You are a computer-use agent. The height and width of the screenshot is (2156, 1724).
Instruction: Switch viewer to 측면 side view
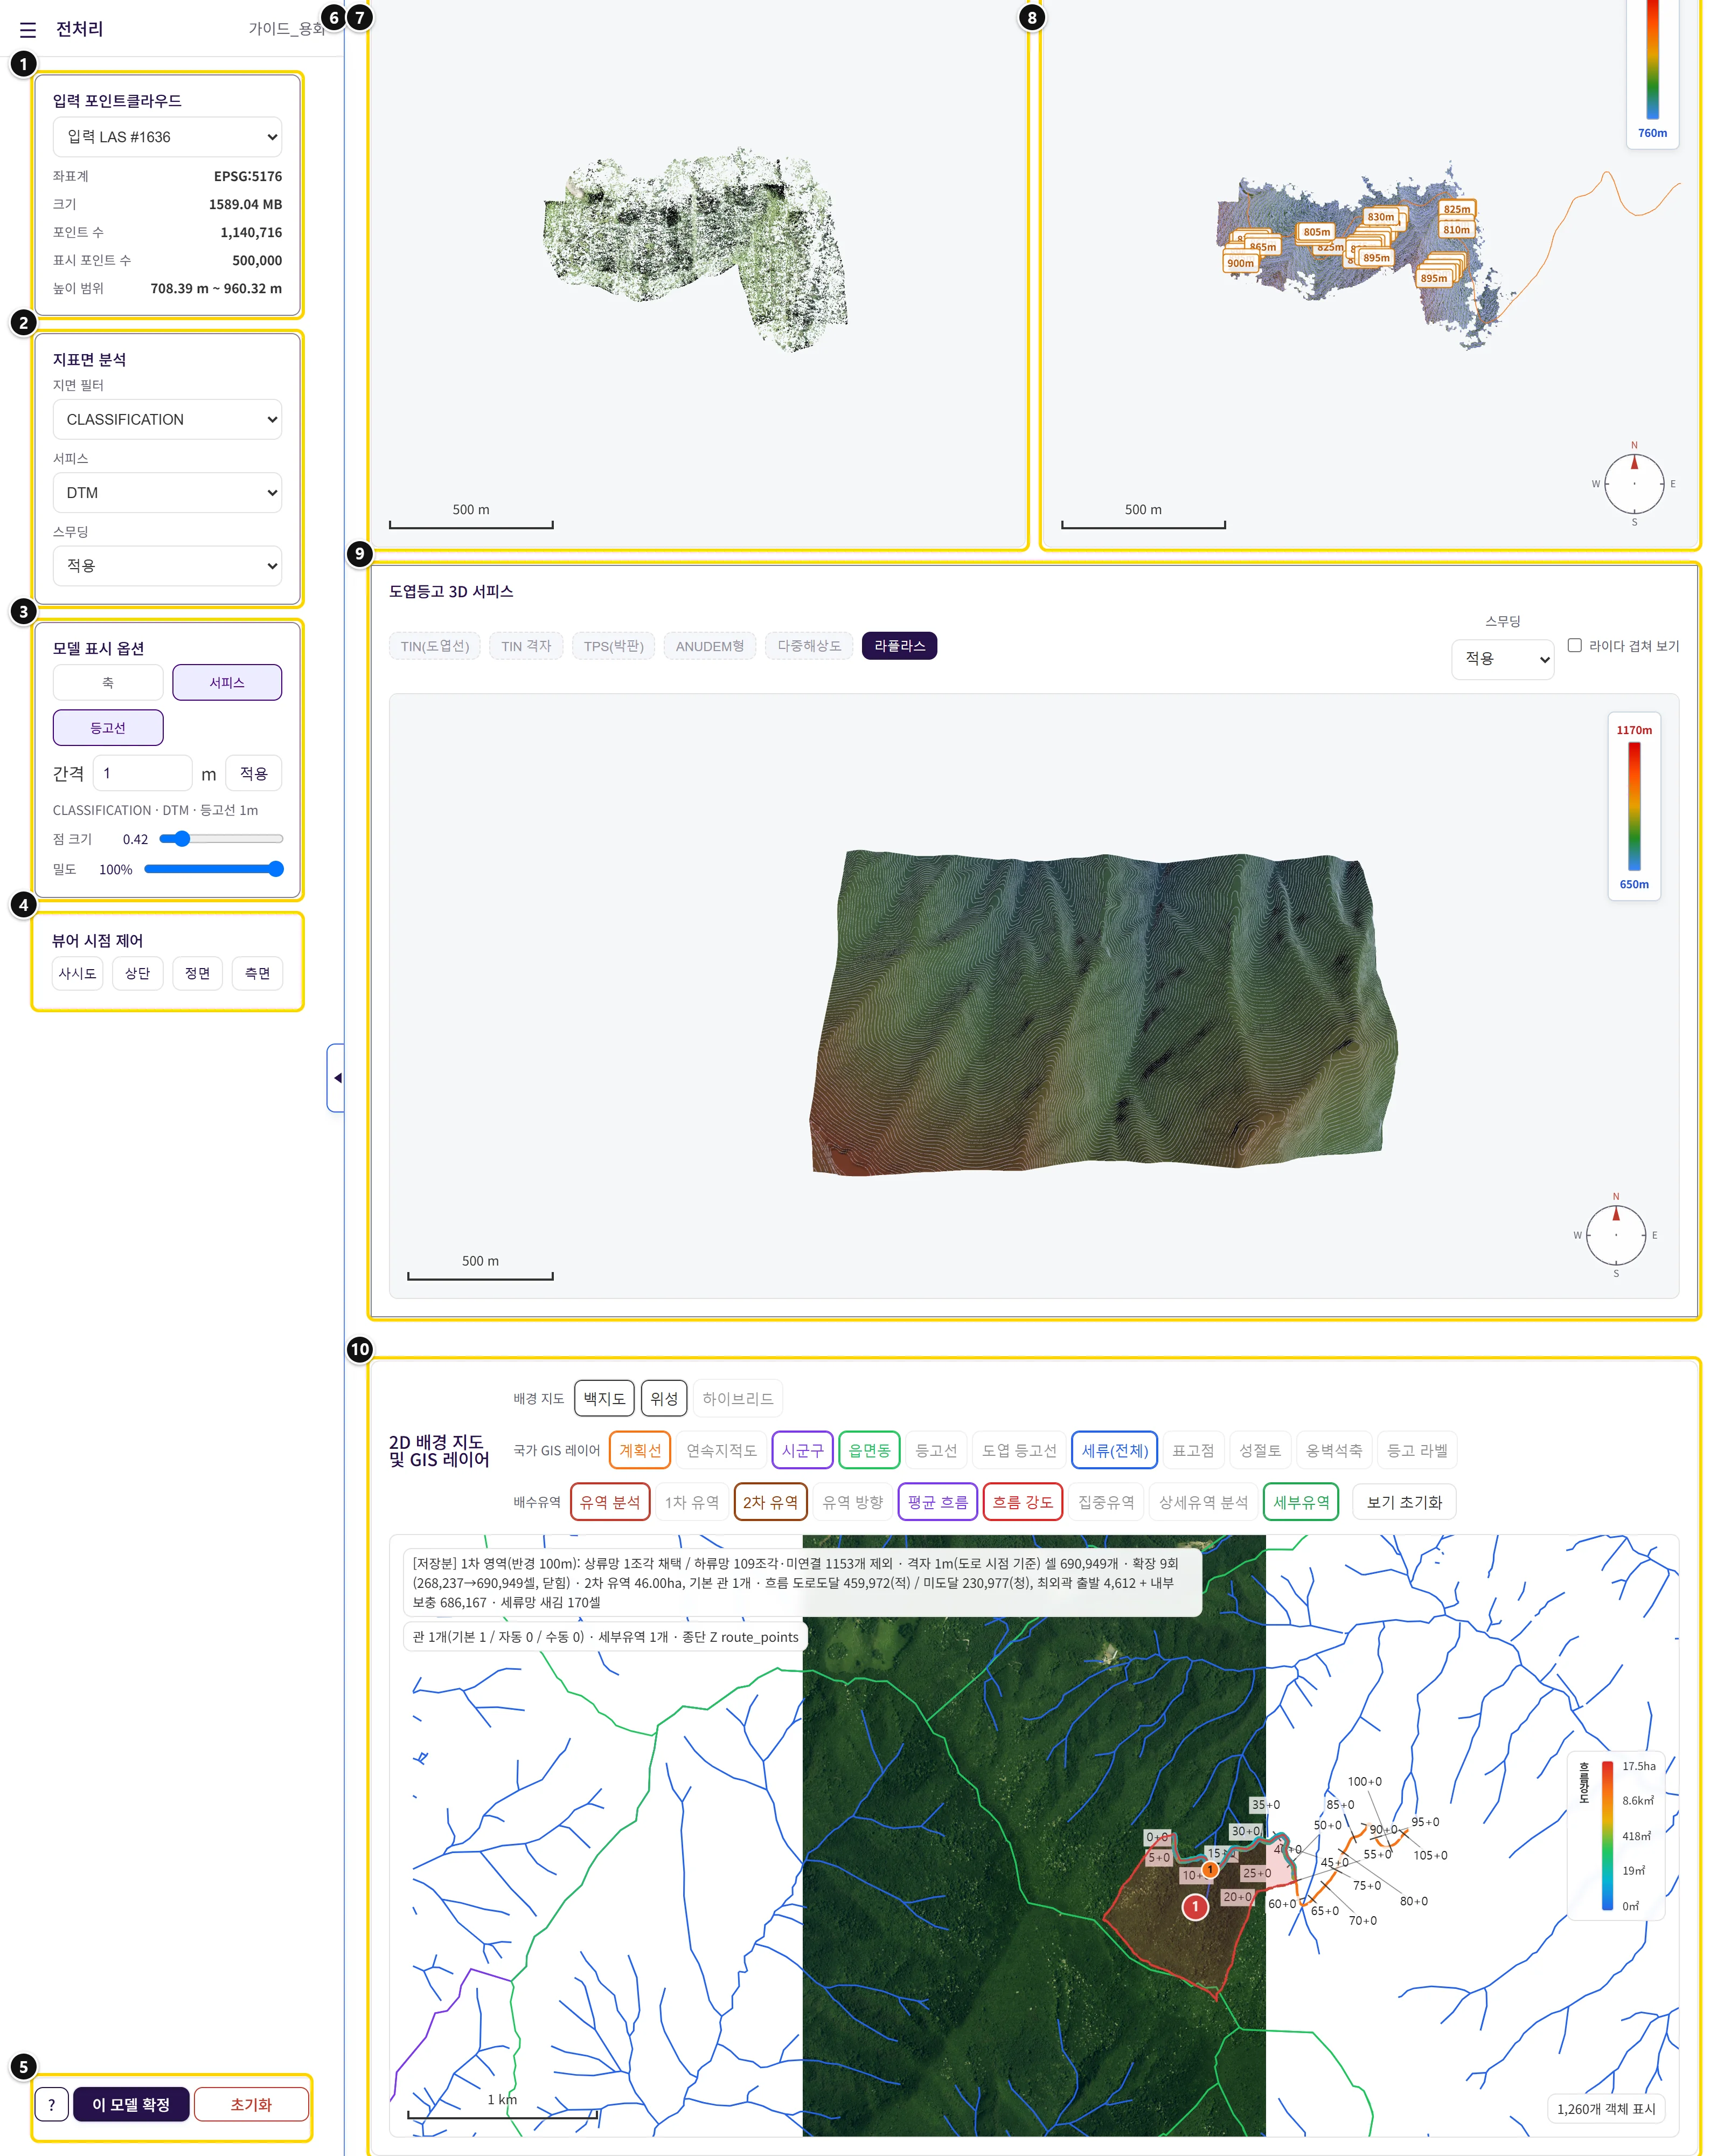[258, 973]
